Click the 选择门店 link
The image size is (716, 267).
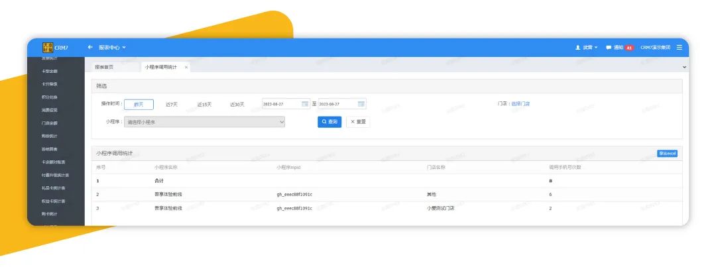click(520, 104)
